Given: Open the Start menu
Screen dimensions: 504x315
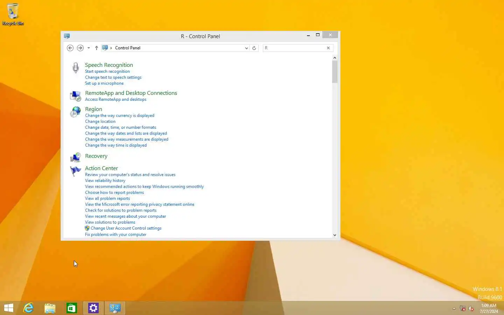Looking at the screenshot, I should (9, 308).
